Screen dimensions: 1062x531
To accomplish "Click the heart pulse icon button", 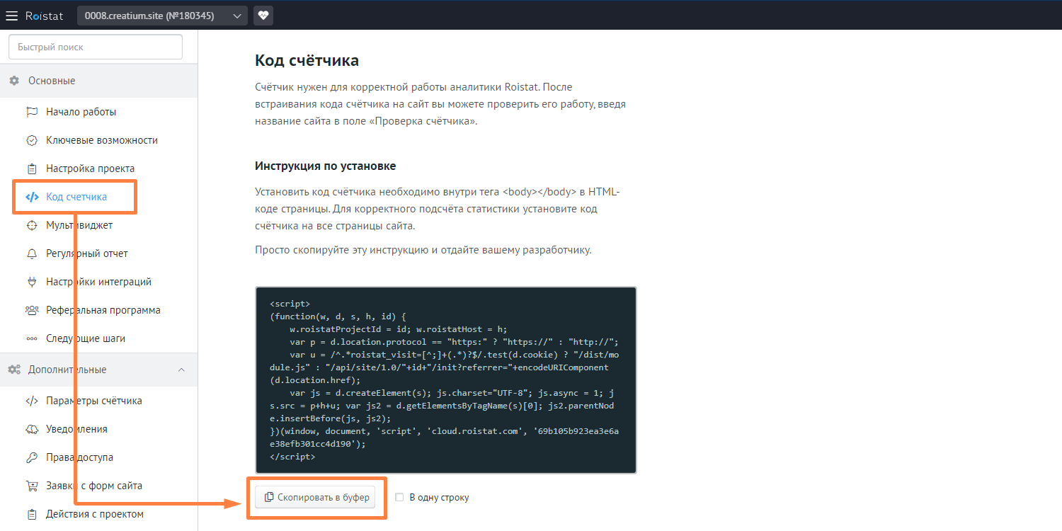I will (263, 16).
